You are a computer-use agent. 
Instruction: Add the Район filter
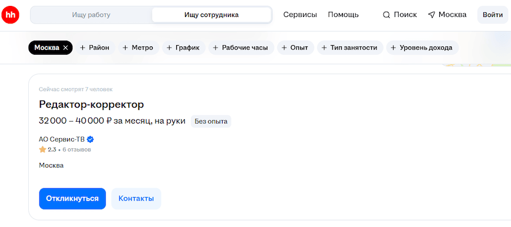tap(95, 48)
